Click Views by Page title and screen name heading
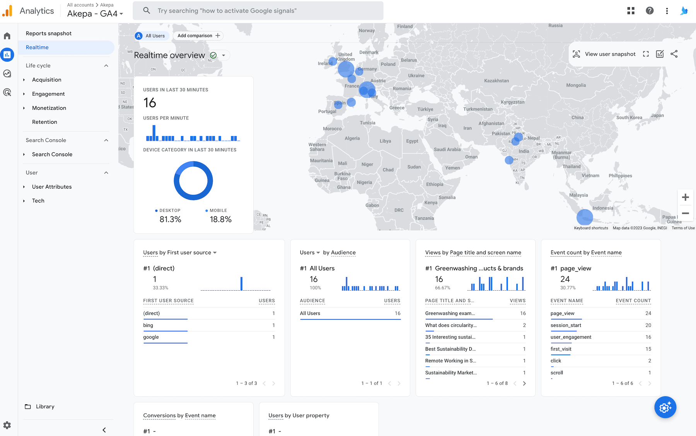 click(x=473, y=253)
